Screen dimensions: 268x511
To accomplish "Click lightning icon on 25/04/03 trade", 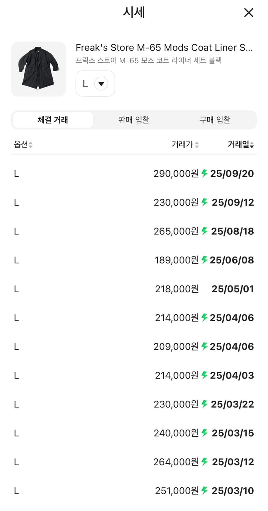I will (205, 375).
